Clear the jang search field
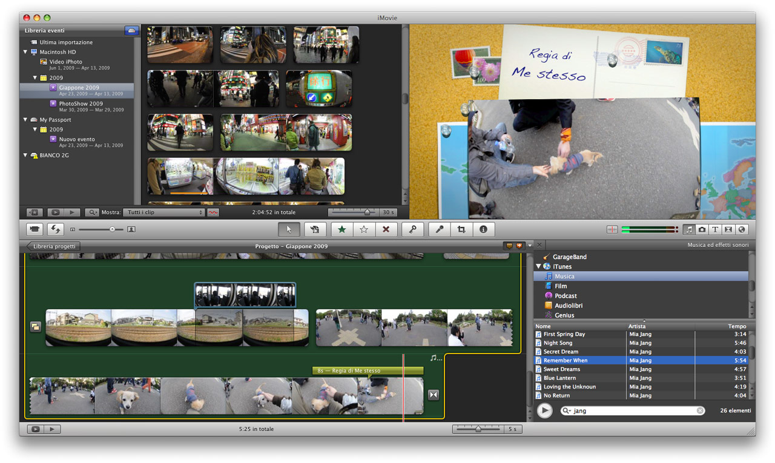Viewport: 775px width, 463px height. [700, 411]
